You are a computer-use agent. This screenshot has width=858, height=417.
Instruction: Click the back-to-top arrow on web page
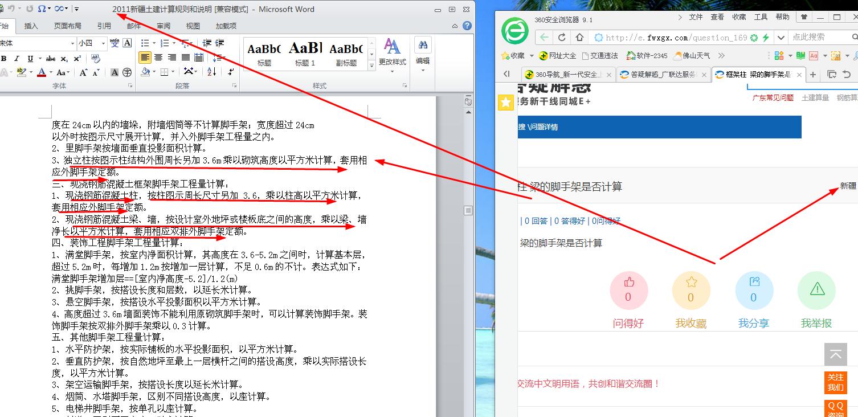836,354
